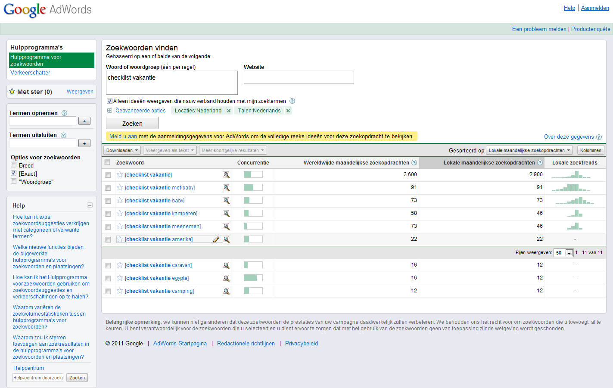Screen dimensions: 613x388
Task: Select Hulpprogramma voor zoekwoorden
Action: click(x=52, y=60)
